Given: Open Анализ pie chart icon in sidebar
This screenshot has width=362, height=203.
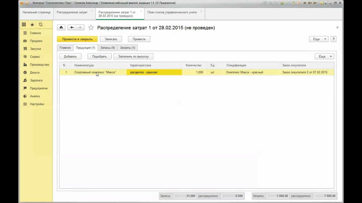Looking at the screenshot, I should tap(25, 96).
